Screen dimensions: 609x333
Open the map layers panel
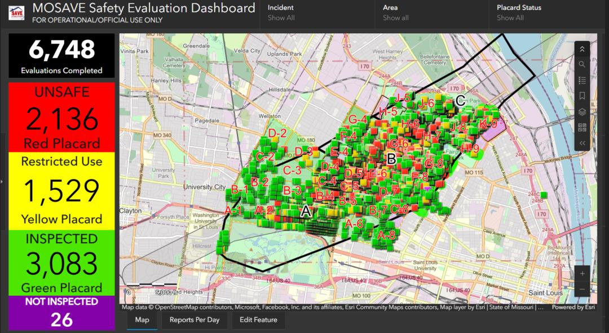pos(582,112)
